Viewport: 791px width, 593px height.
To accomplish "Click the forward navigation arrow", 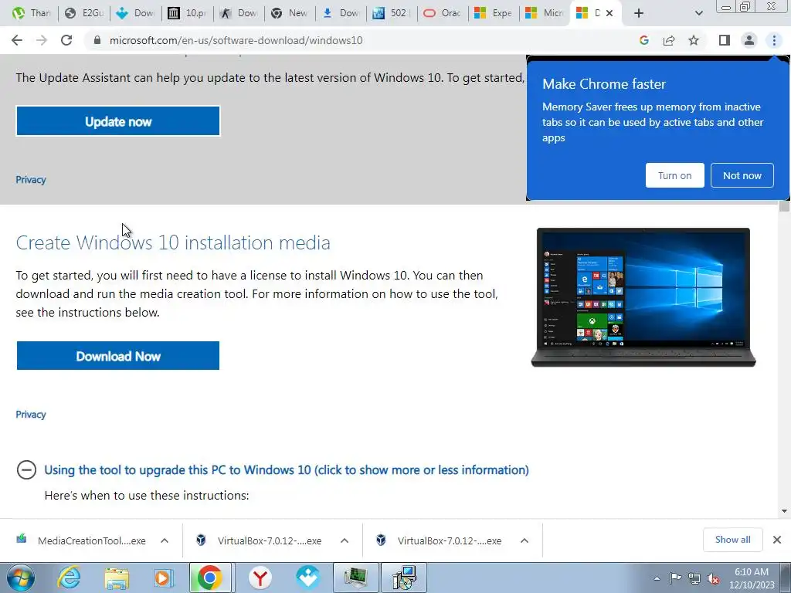I will click(x=42, y=40).
